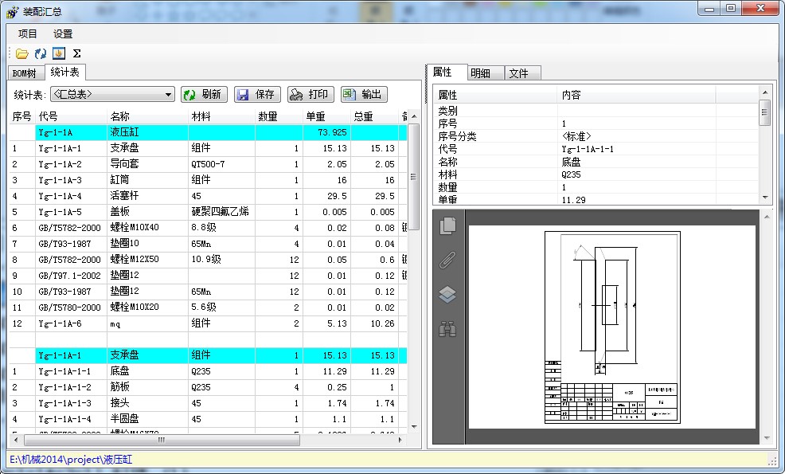Switch to the 明细 tab

point(480,73)
